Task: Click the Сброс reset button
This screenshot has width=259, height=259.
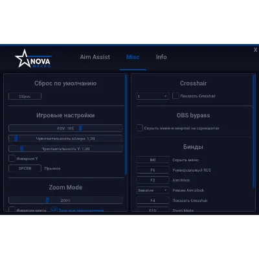Action: tap(25, 96)
